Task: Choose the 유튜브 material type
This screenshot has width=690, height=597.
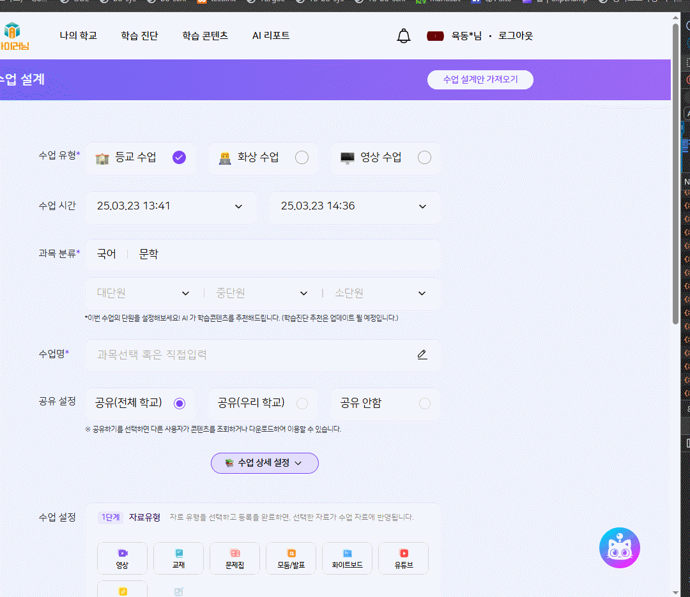Action: [403, 559]
